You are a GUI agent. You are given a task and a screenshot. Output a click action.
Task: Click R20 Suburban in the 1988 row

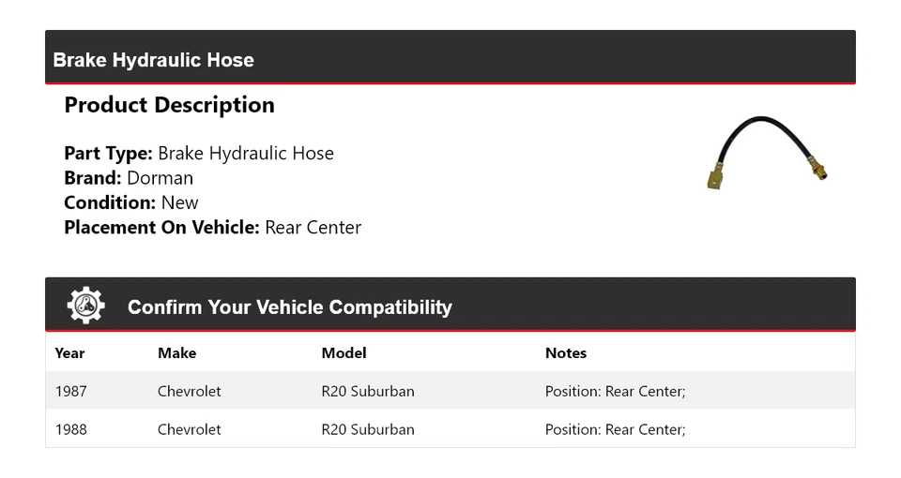coord(367,429)
